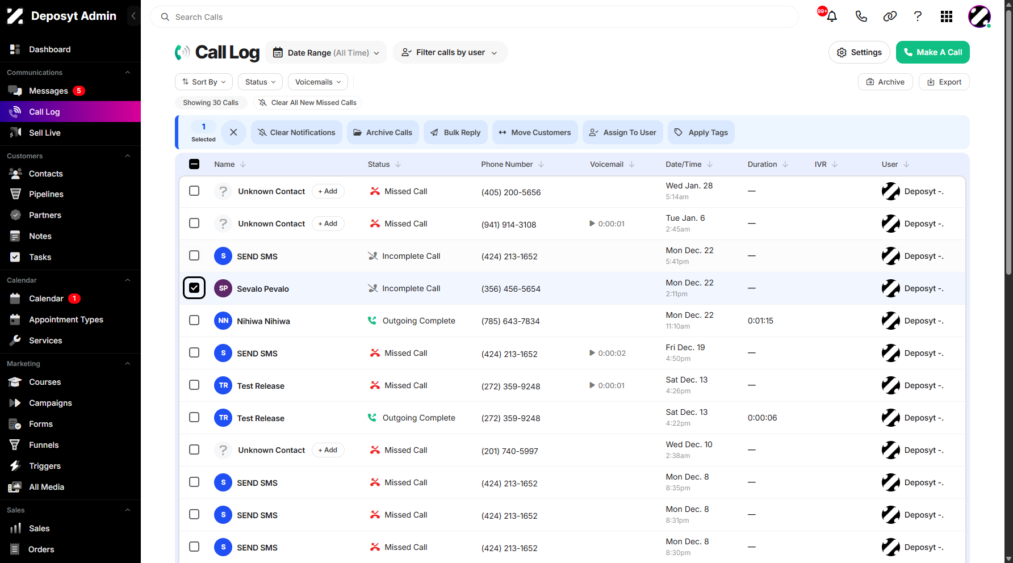Go to Contacts in the sidebar
The height and width of the screenshot is (563, 1013).
pos(45,174)
